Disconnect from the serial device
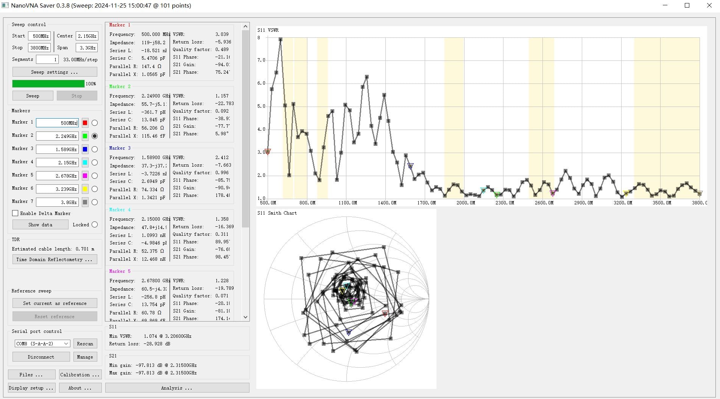This screenshot has height=399, width=720. click(41, 357)
